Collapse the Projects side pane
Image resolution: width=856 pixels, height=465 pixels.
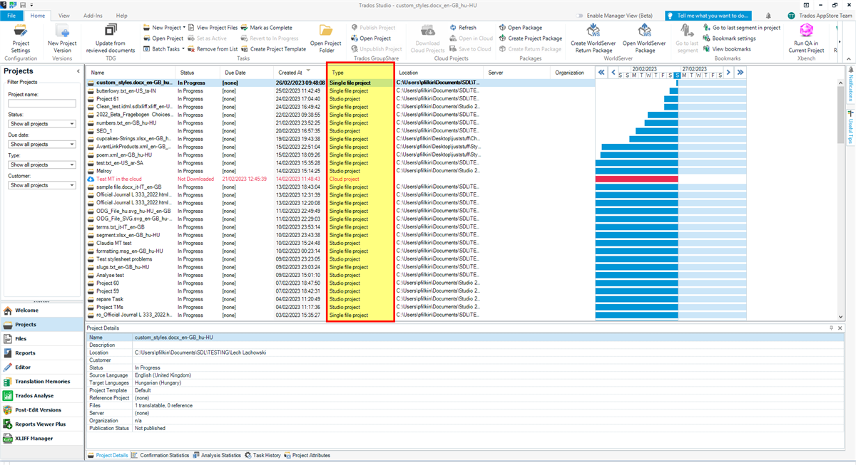click(78, 71)
